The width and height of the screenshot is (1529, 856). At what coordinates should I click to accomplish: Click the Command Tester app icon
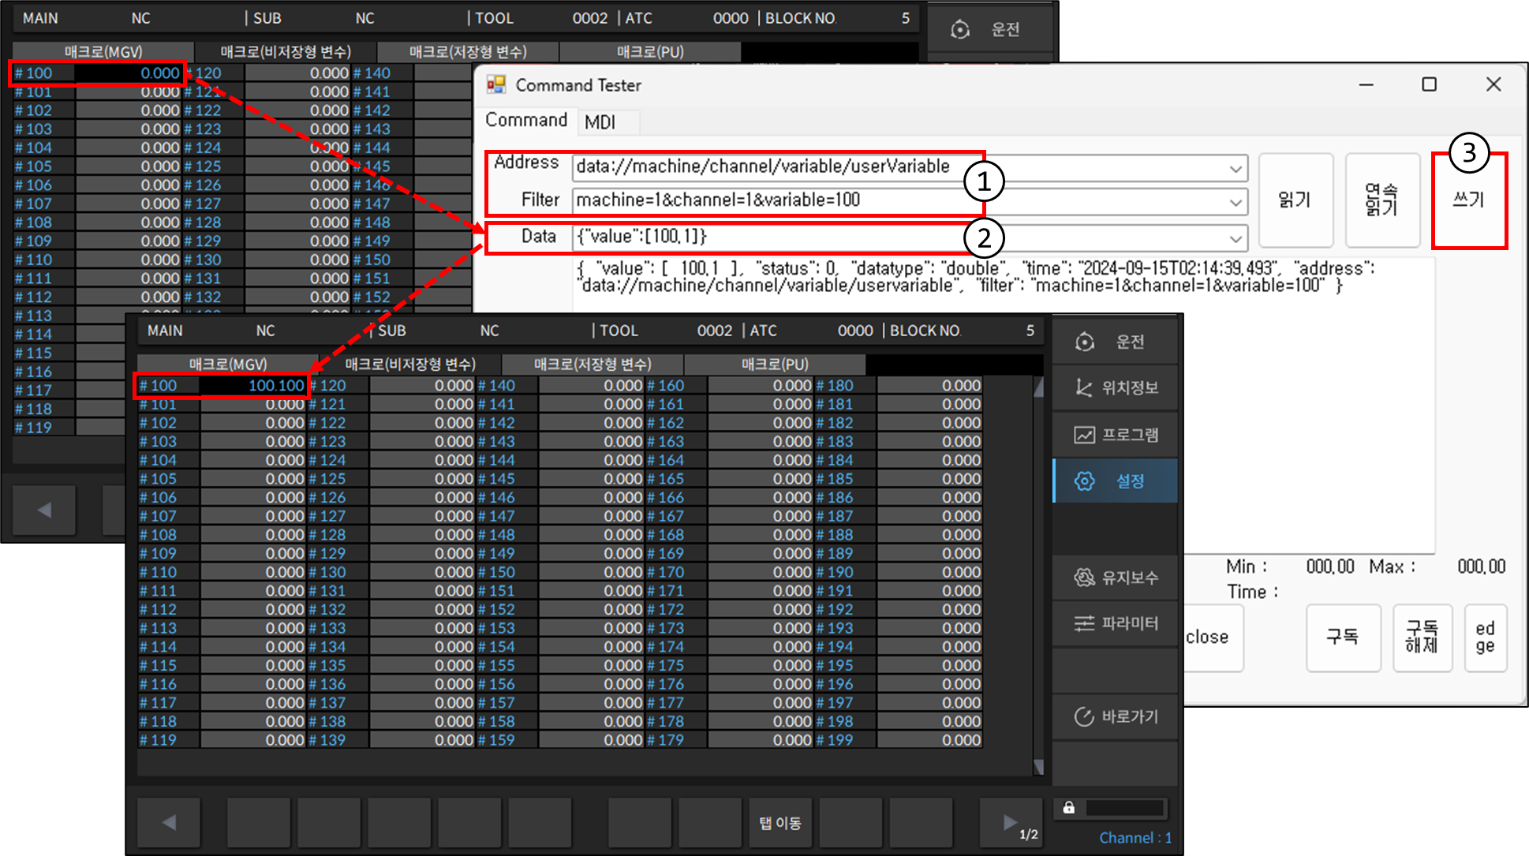click(x=495, y=84)
